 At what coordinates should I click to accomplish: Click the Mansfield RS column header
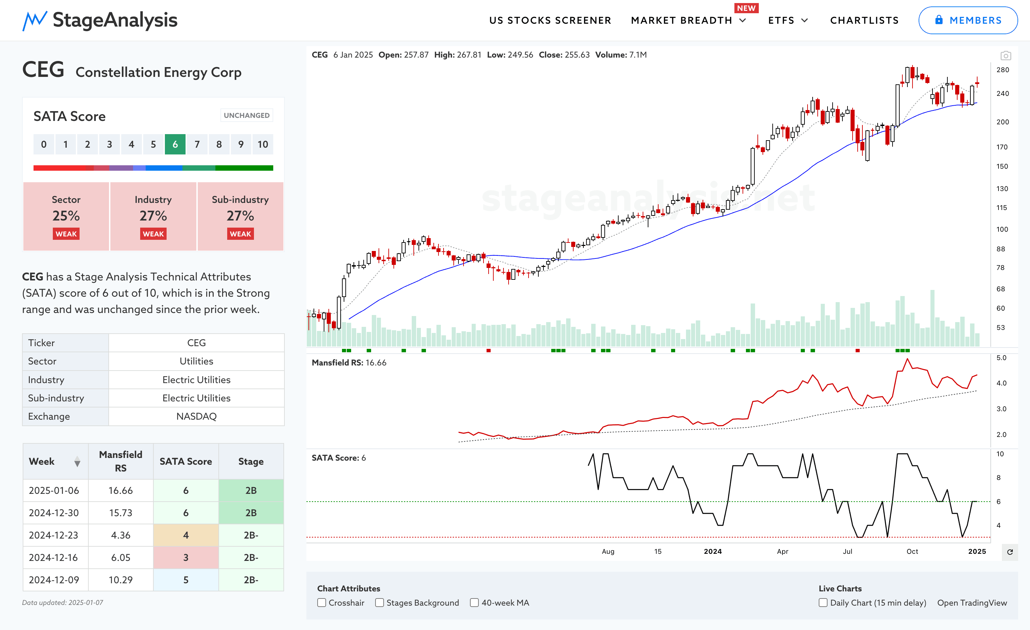coord(121,461)
